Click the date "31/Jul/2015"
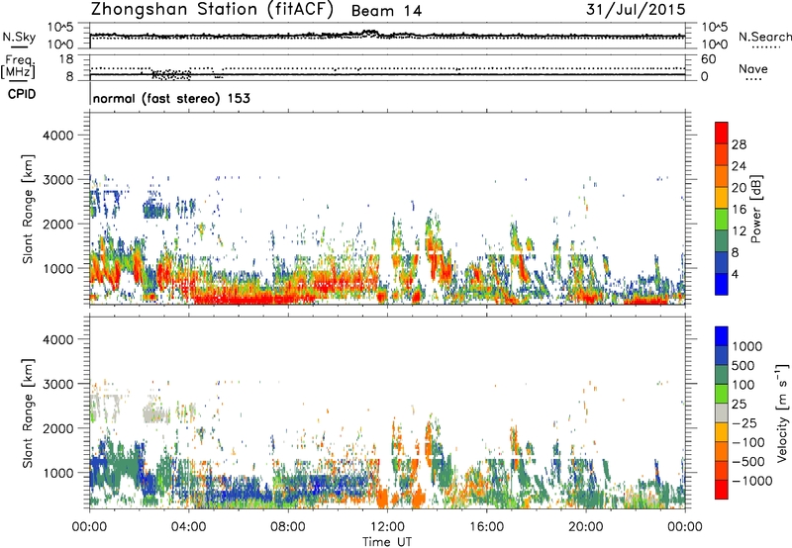 [x=636, y=9]
